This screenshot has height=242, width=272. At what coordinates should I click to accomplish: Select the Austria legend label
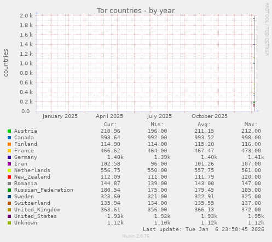click(26, 131)
